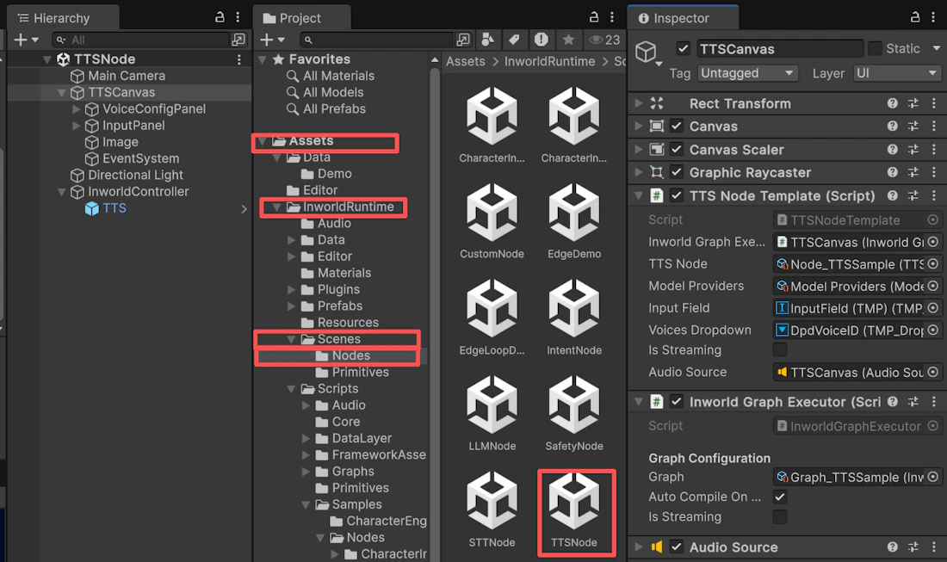Open Audio Source component context menu

point(934,547)
